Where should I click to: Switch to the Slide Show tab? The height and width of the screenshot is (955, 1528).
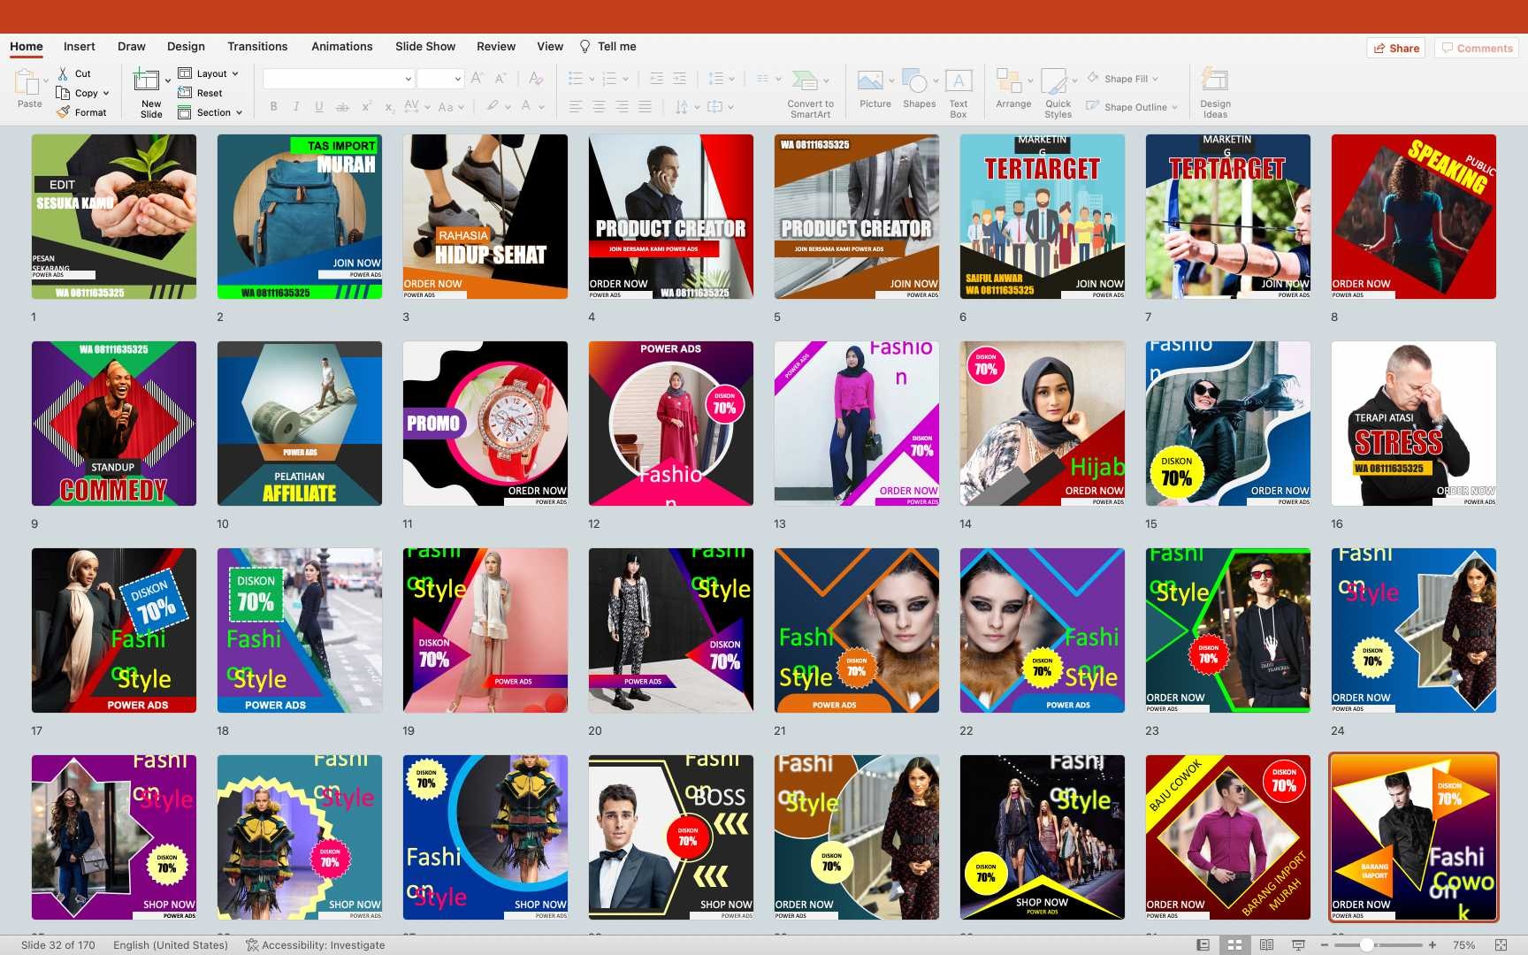[x=425, y=46]
